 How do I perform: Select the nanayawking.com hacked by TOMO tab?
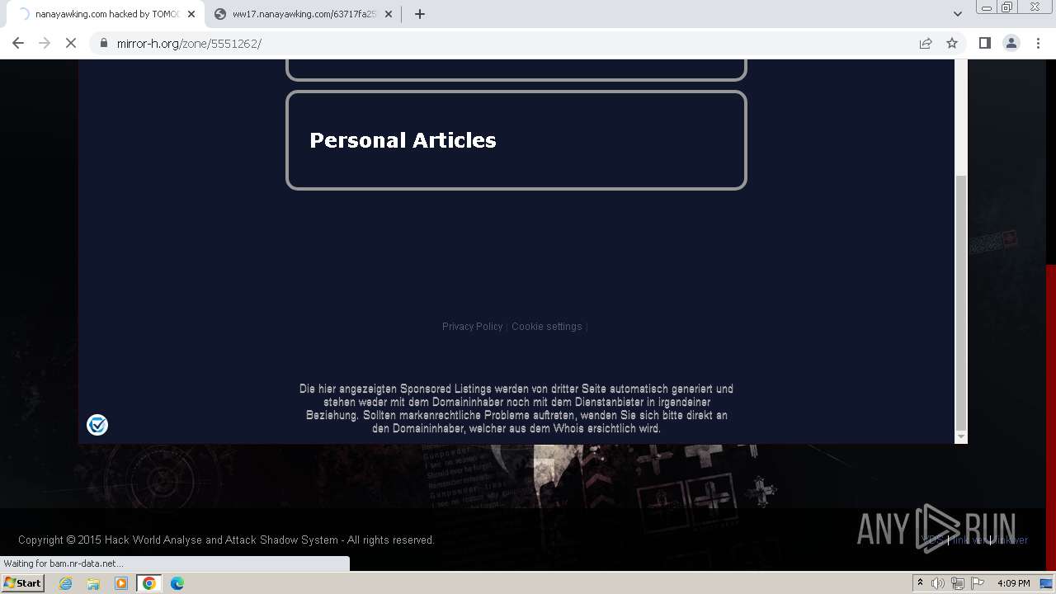click(x=106, y=14)
